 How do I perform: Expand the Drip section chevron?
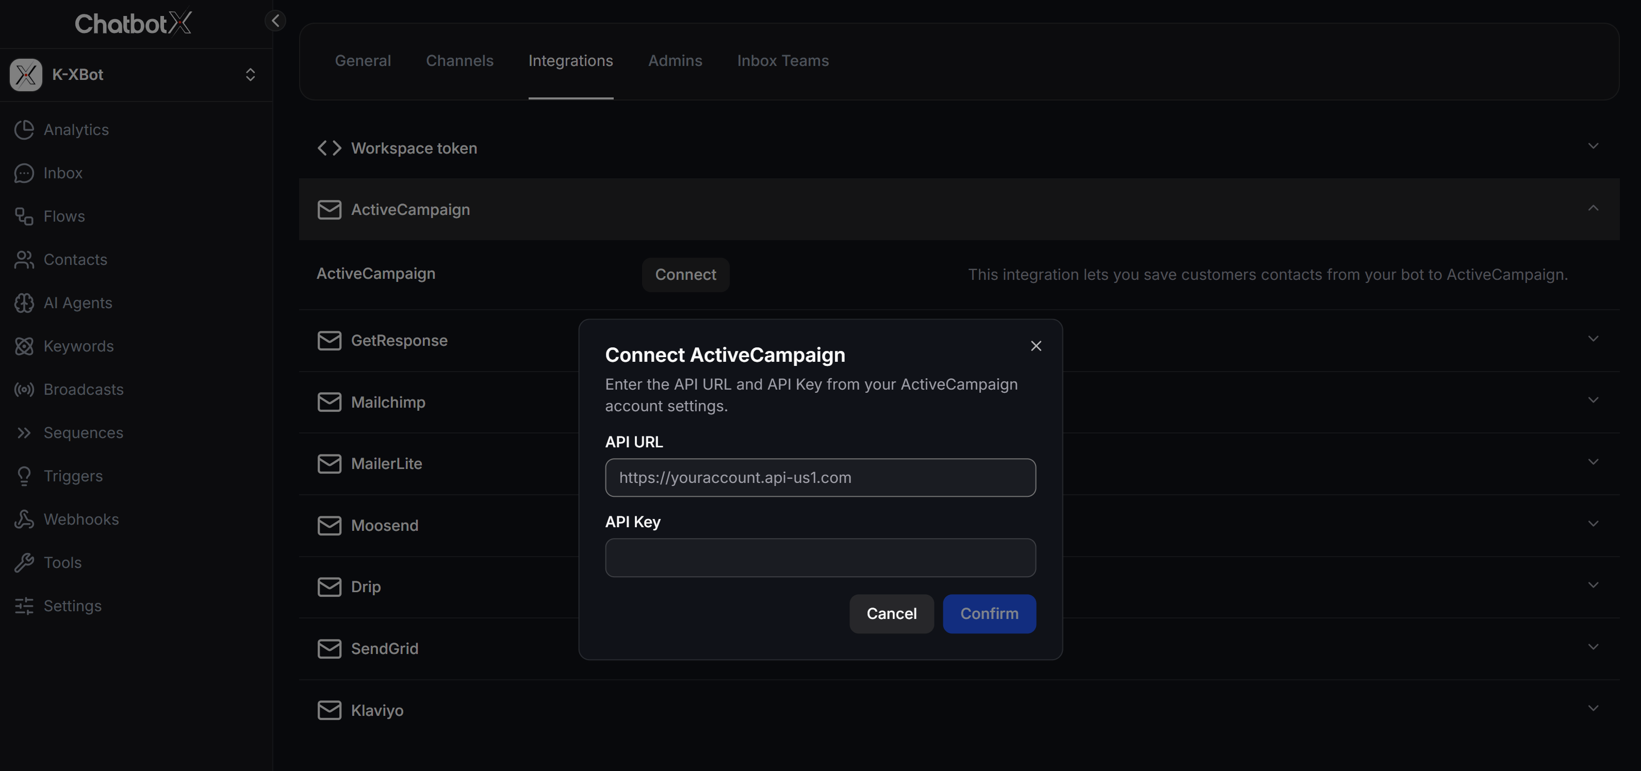pos(1593,584)
